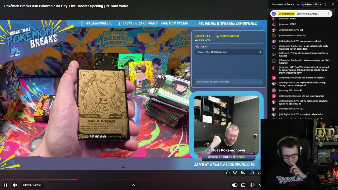Screen dimensions: 338x190
Task: Exit fullscreen mode
Action: click(259, 185)
